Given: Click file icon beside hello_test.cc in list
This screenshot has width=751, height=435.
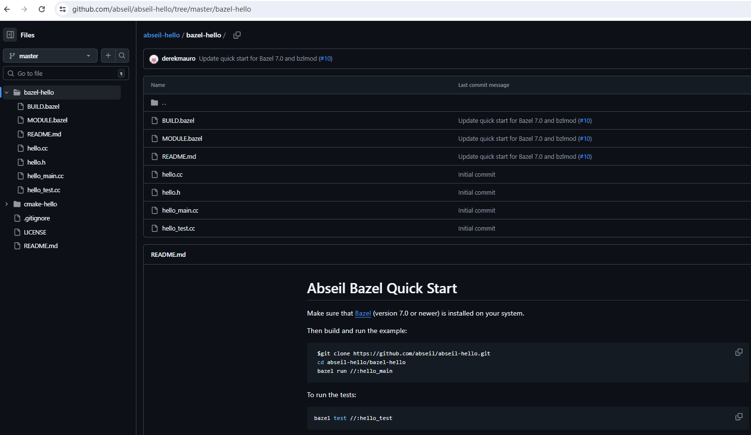Looking at the screenshot, I should pyautogui.click(x=155, y=228).
